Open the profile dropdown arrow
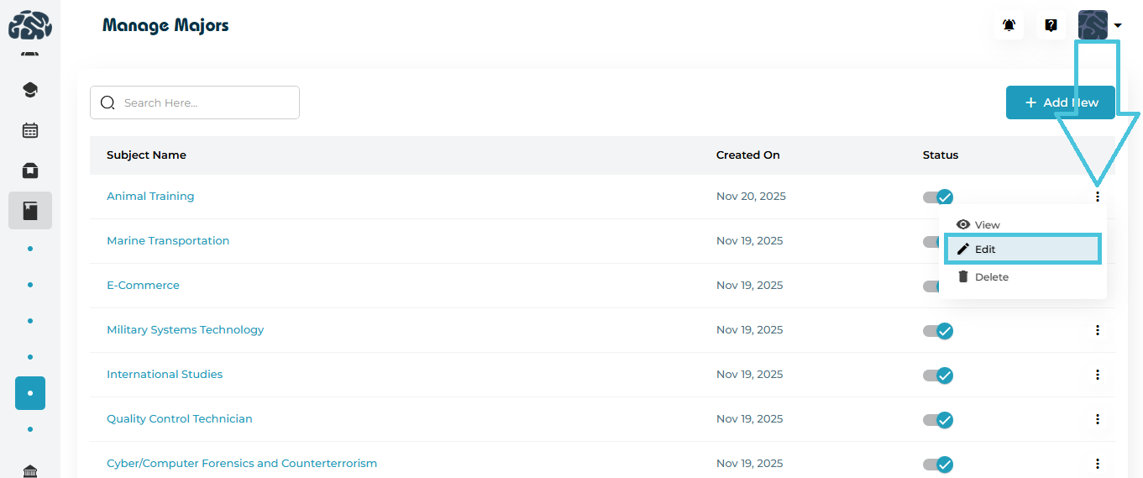This screenshot has width=1143, height=478. (1118, 26)
